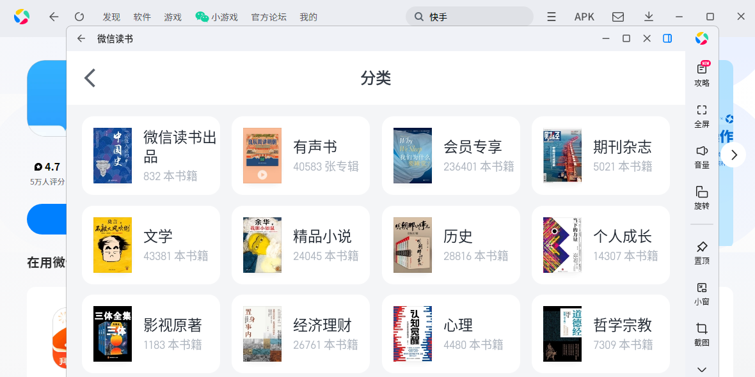Go back in 微信读书 window title bar
This screenshot has width=755, height=377.
pos(81,38)
